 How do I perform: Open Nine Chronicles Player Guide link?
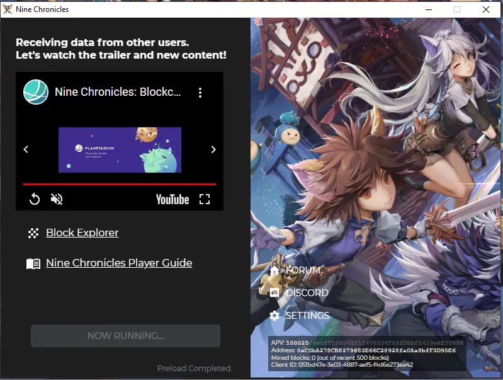119,263
